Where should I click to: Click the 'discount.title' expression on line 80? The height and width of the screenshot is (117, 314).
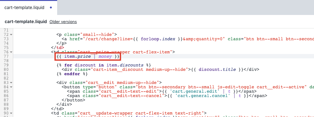point(217,70)
